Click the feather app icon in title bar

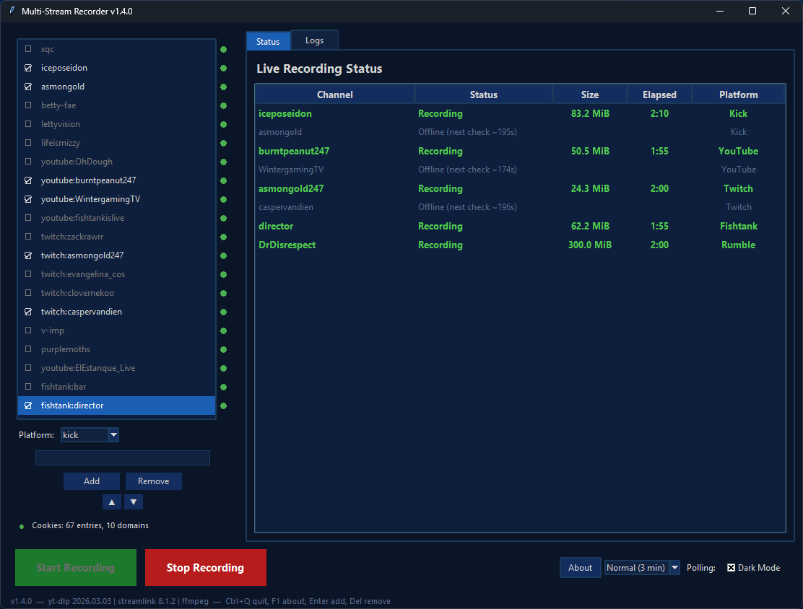[12, 11]
